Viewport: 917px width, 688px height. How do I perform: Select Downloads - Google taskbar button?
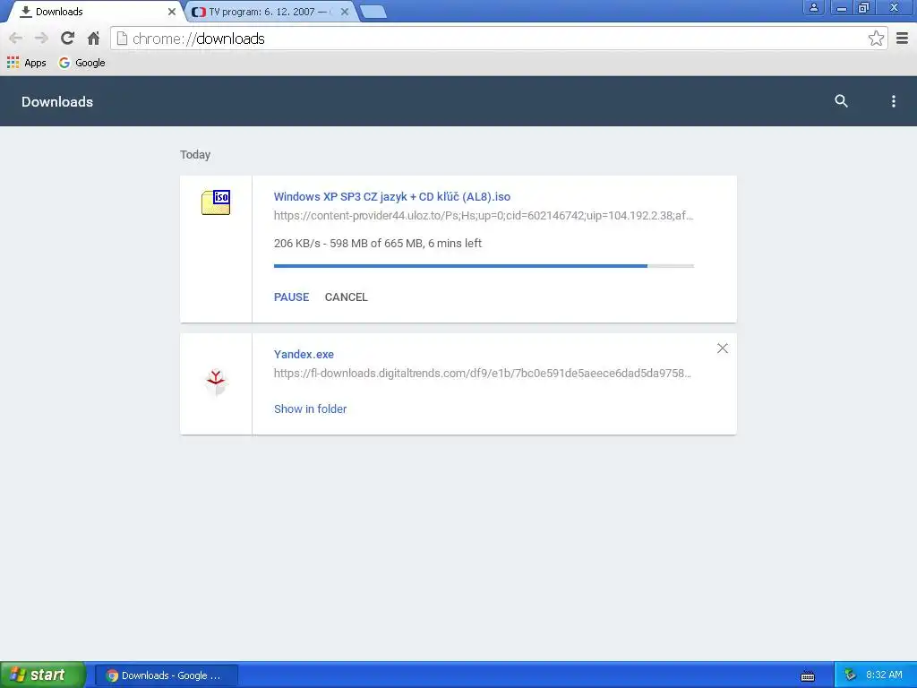(166, 675)
